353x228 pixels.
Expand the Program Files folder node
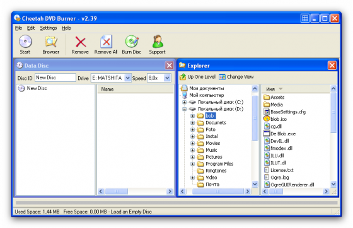click(192, 164)
